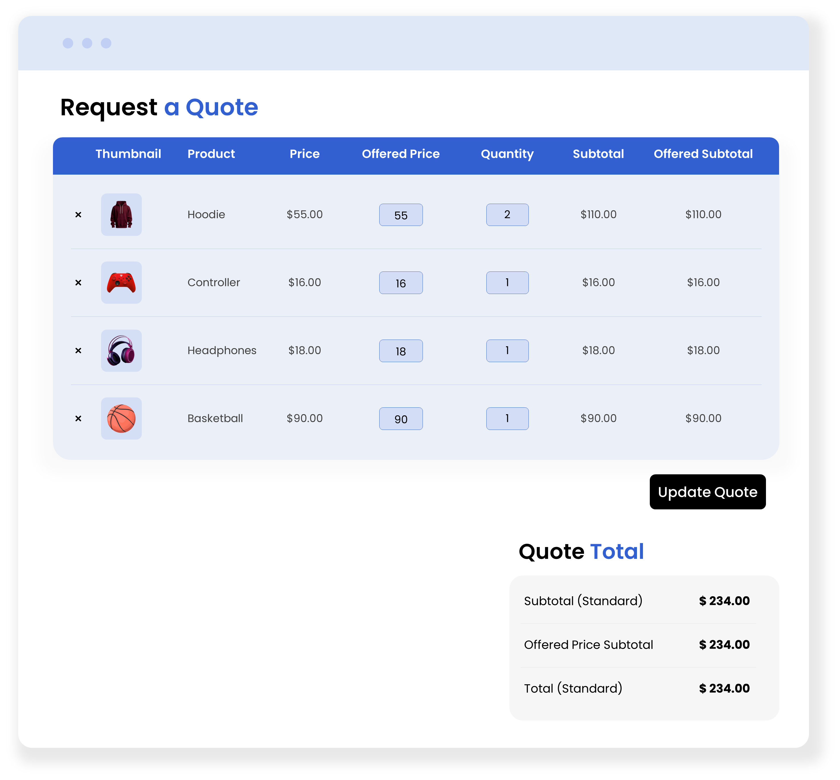840x780 pixels.
Task: Click the Headphones thumbnail image
Action: click(x=121, y=350)
